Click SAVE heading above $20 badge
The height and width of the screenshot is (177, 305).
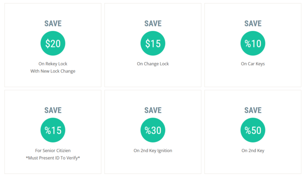pos(53,23)
